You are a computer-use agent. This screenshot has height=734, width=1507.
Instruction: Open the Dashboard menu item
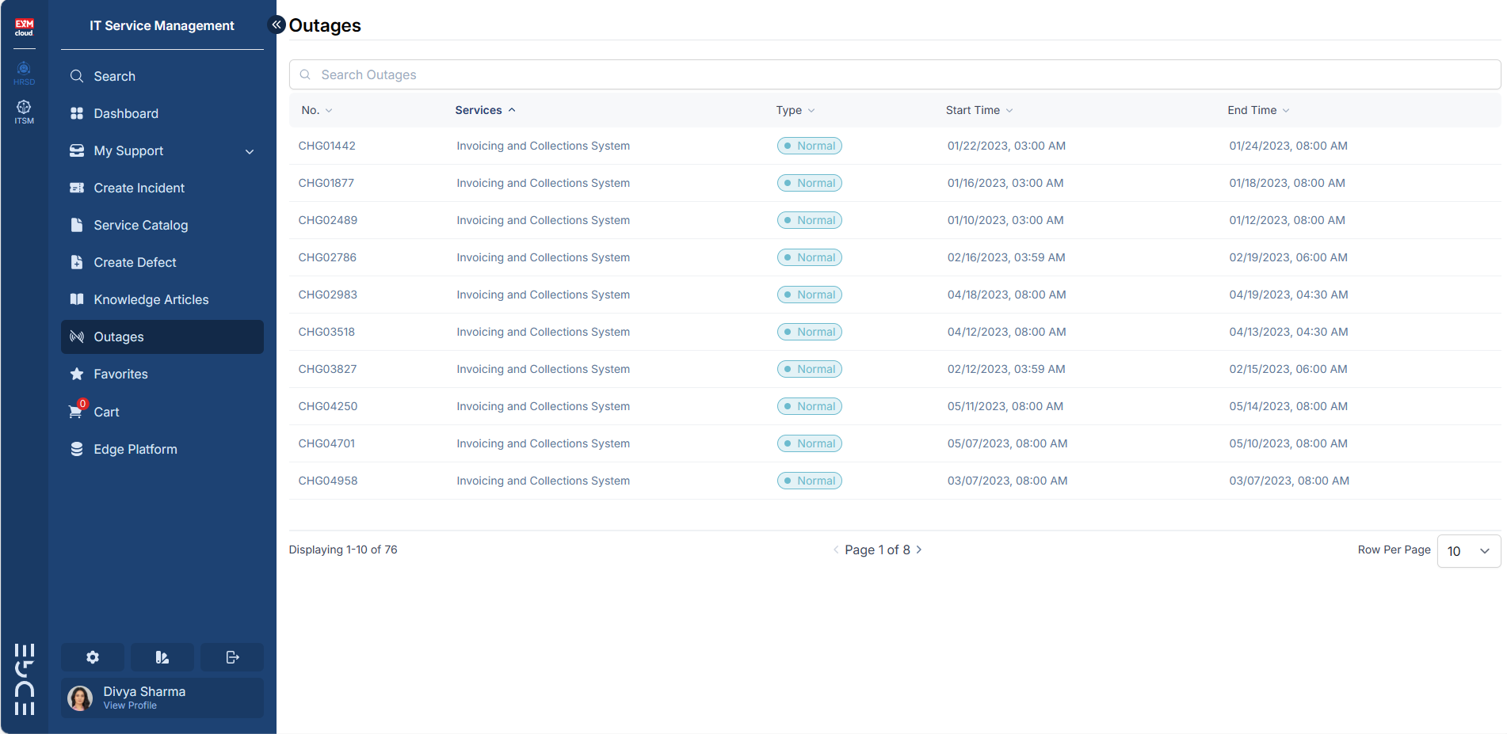coord(126,113)
